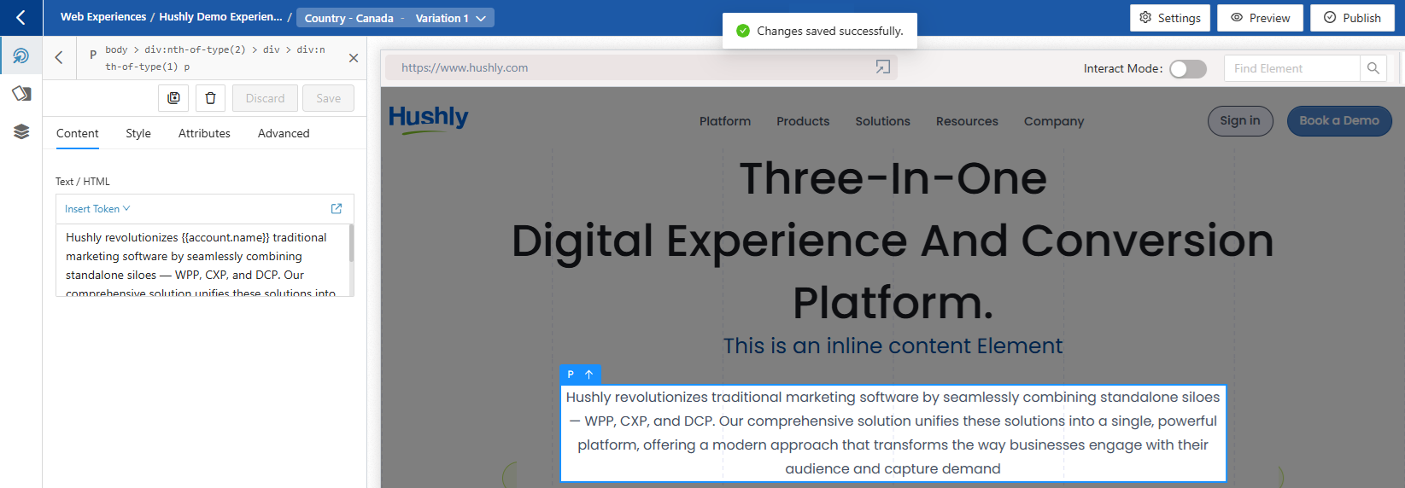Viewport: 1405px width, 488px height.
Task: Select the parent element arrow
Action: coord(589,374)
